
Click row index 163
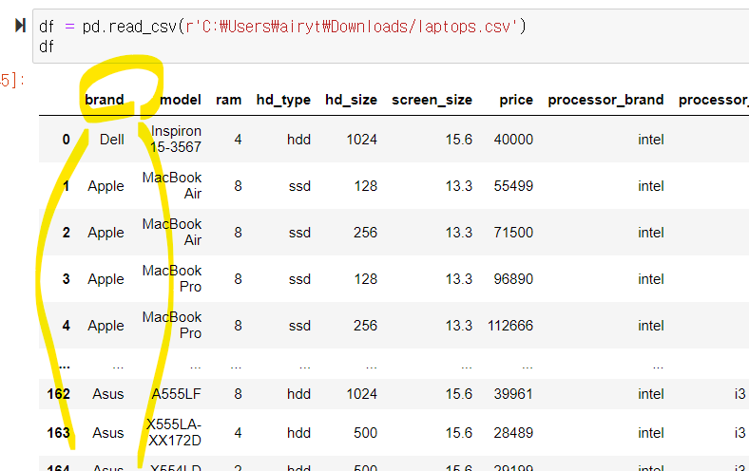[58, 433]
